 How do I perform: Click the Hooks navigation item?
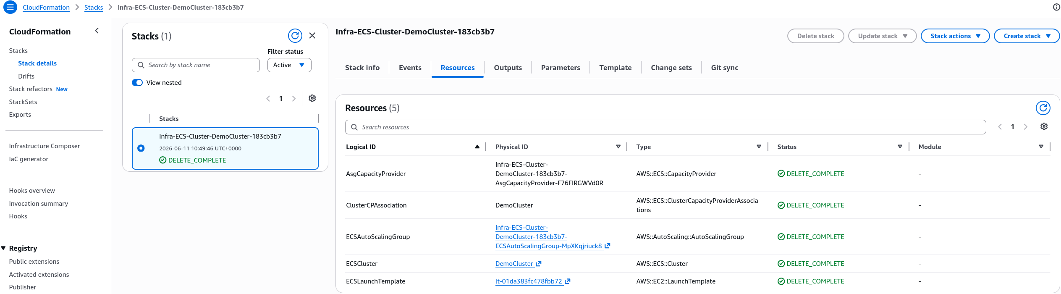(18, 216)
